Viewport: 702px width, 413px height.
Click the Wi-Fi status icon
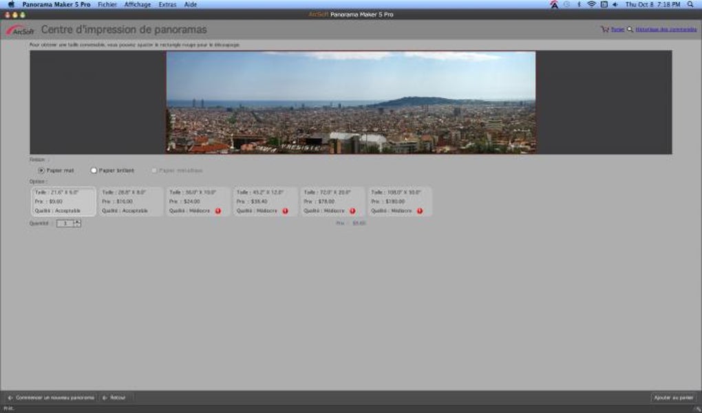coord(591,4)
